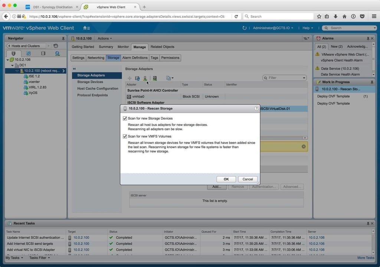The image size is (380, 267).
Task: Open Navigator history icon
Action: (56, 46)
